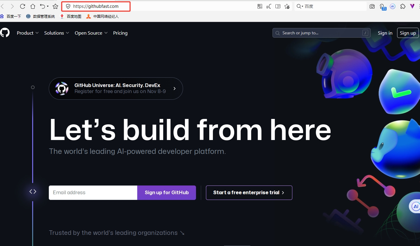The height and width of the screenshot is (246, 420).
Task: Open the extensions puzzle icon
Action: coord(403,6)
